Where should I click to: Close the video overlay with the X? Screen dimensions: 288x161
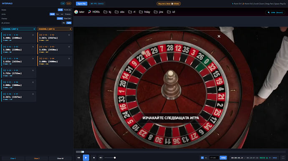tap(219, 36)
